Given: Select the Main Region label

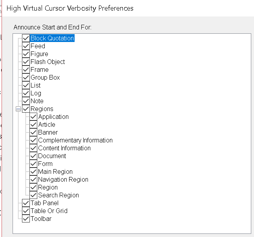Looking at the screenshot, I should coord(55,172).
